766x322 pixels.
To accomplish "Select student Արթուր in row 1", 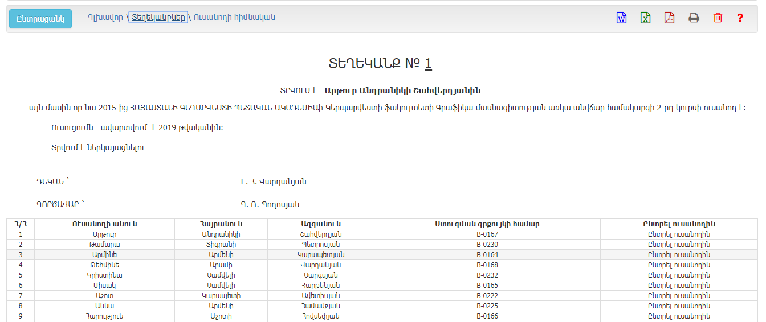I will pos(679,234).
